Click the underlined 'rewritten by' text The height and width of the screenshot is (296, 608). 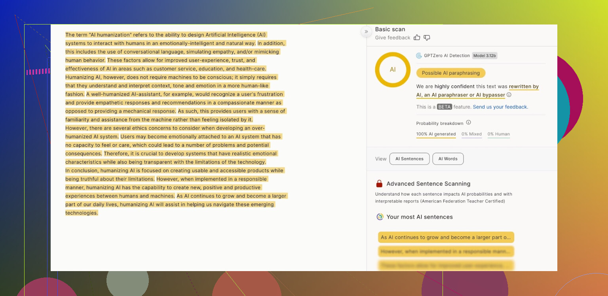point(524,87)
